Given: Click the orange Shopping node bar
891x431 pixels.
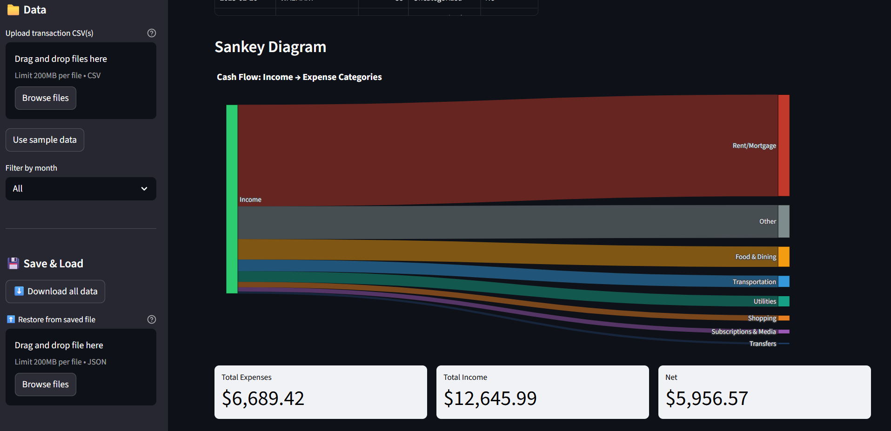Looking at the screenshot, I should [x=784, y=318].
